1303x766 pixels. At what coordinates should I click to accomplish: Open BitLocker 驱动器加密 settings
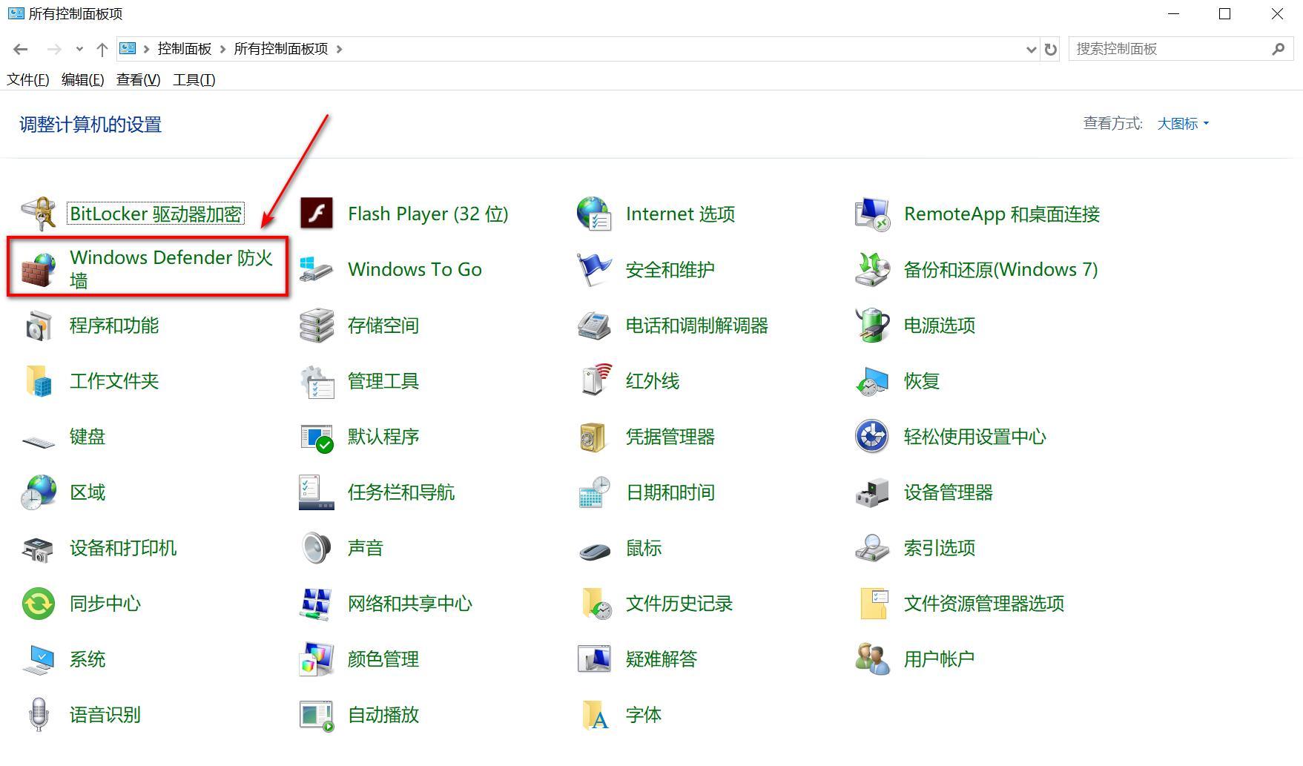pyautogui.click(x=156, y=214)
